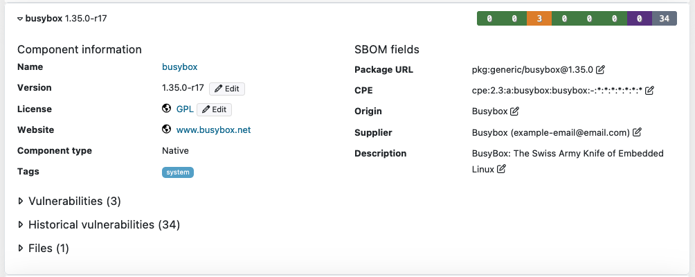Visit the www.busybox.net website link
The image size is (695, 277).
[213, 129]
